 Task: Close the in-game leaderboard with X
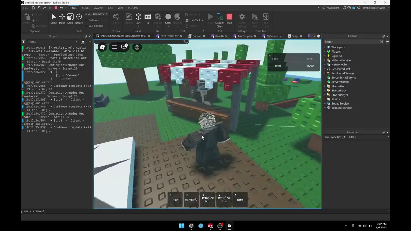click(x=270, y=56)
